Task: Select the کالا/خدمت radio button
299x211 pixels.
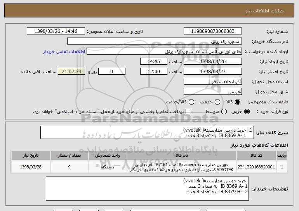Action: click(x=191, y=102)
